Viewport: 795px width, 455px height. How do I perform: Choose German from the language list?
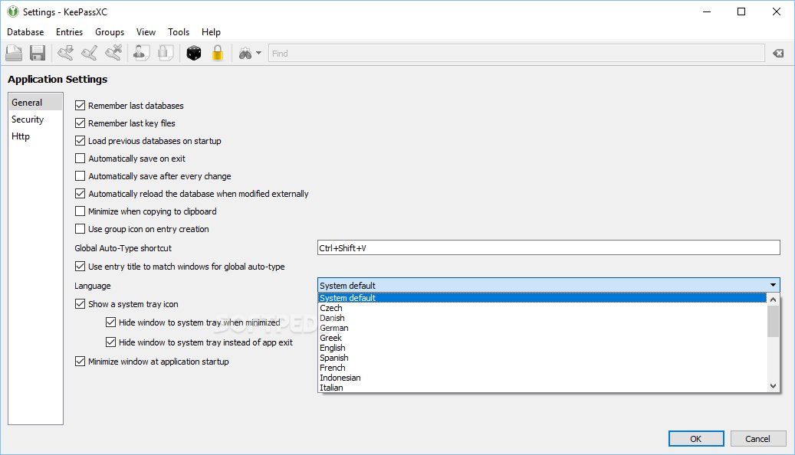[x=542, y=328]
